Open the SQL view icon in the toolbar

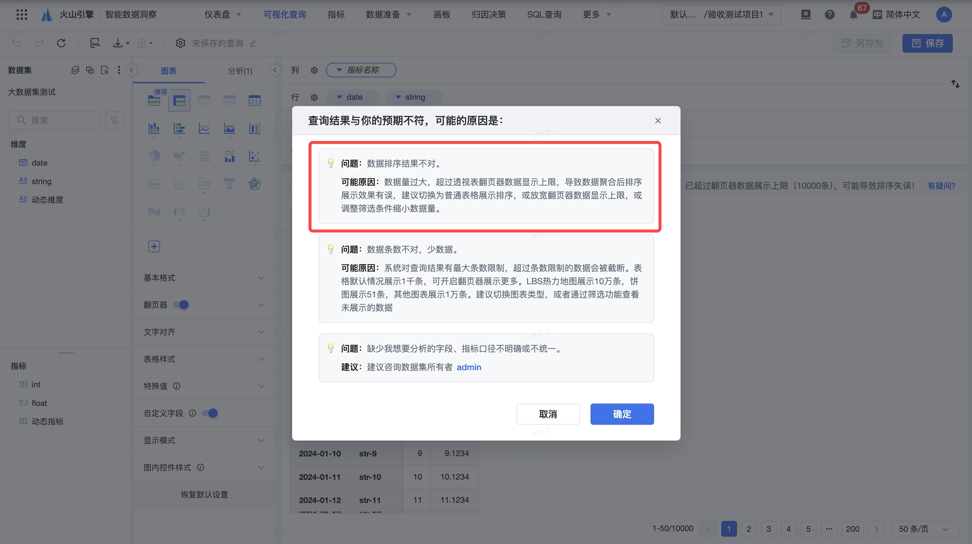click(x=95, y=43)
